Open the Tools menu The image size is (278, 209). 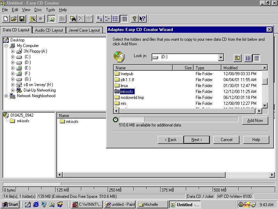pyautogui.click(x=50, y=10)
